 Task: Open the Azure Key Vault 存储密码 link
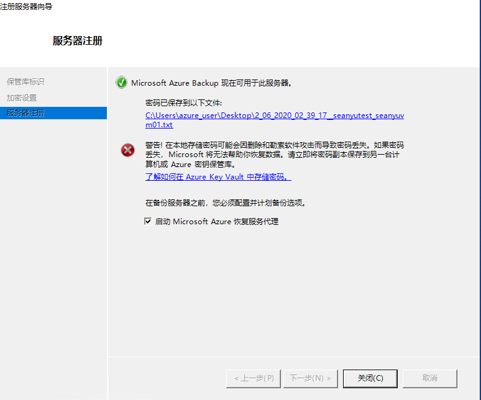click(218, 177)
